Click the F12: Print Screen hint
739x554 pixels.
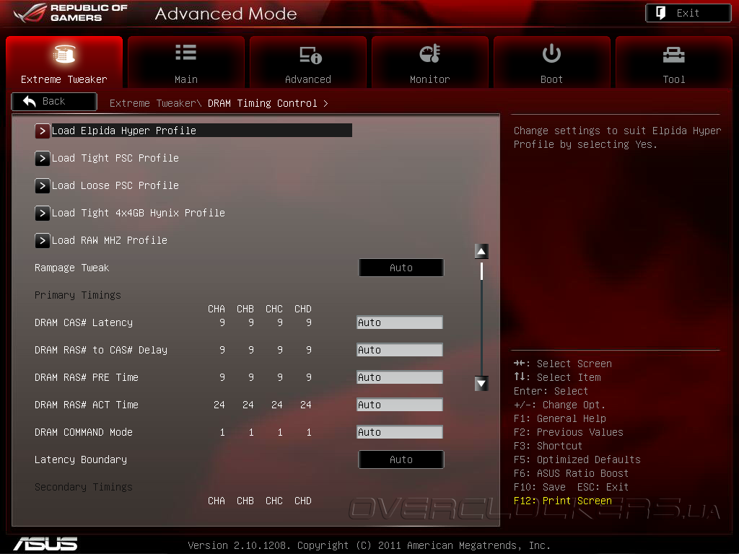(563, 501)
